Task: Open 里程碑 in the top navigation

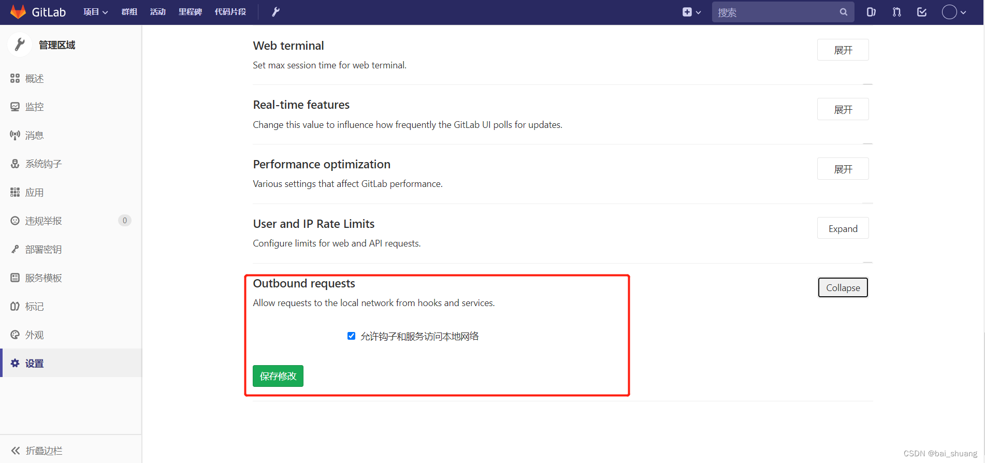Action: pyautogui.click(x=190, y=12)
